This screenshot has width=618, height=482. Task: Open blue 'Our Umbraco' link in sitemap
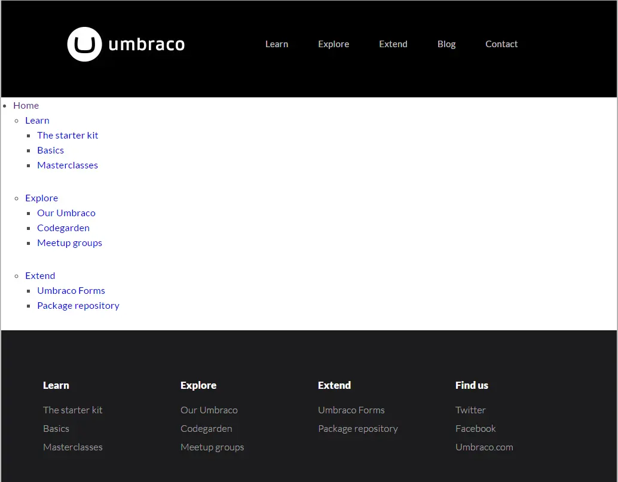pyautogui.click(x=66, y=213)
